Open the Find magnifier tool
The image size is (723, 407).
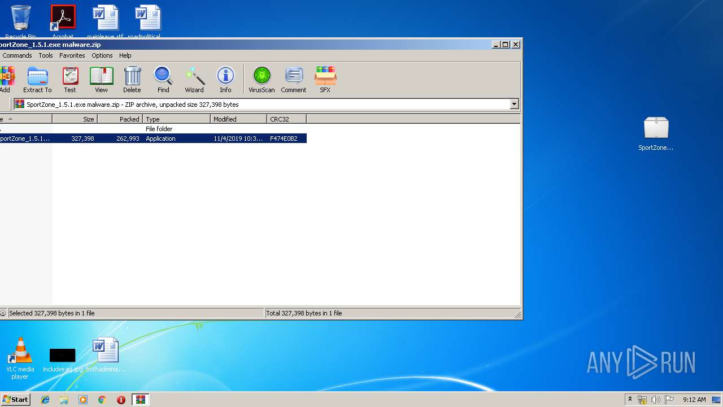pyautogui.click(x=163, y=80)
